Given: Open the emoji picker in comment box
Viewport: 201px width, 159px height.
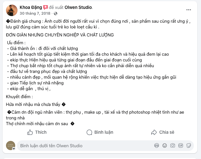Looking at the screenshot, I should (x=164, y=146).
